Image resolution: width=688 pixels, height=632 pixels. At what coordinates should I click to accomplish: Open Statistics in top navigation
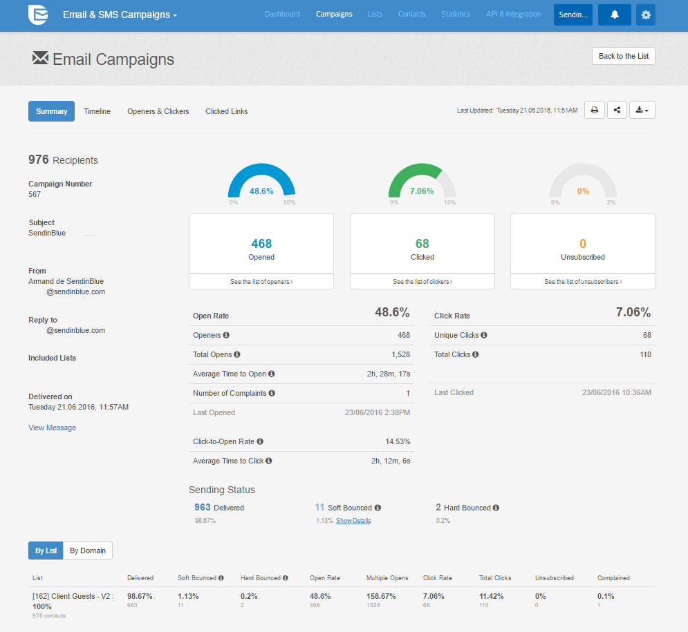(x=456, y=14)
